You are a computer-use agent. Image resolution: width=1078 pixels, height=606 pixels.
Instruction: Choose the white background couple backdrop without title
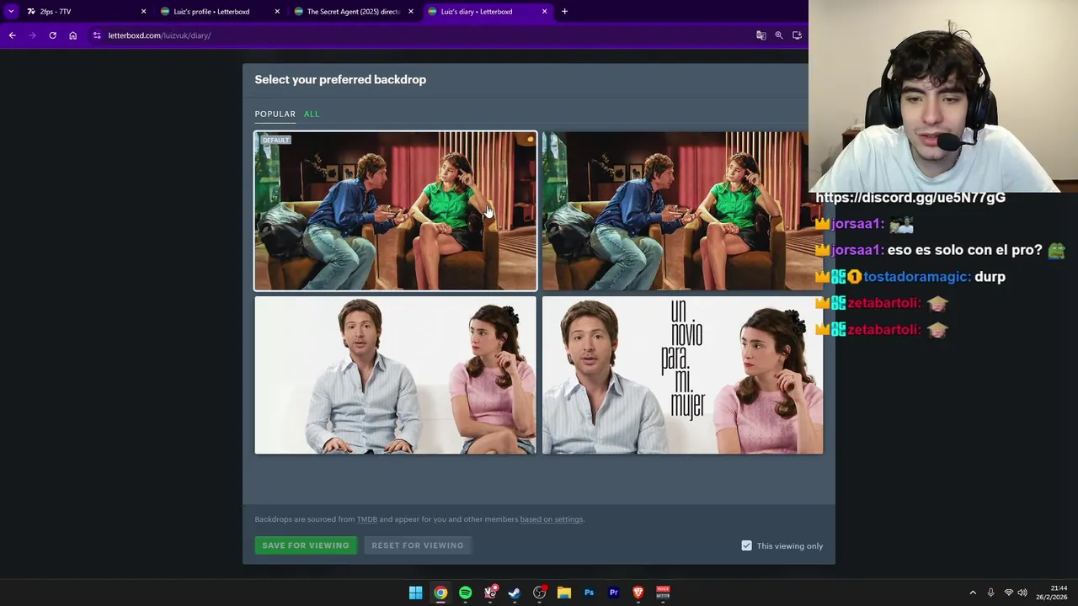tap(395, 375)
